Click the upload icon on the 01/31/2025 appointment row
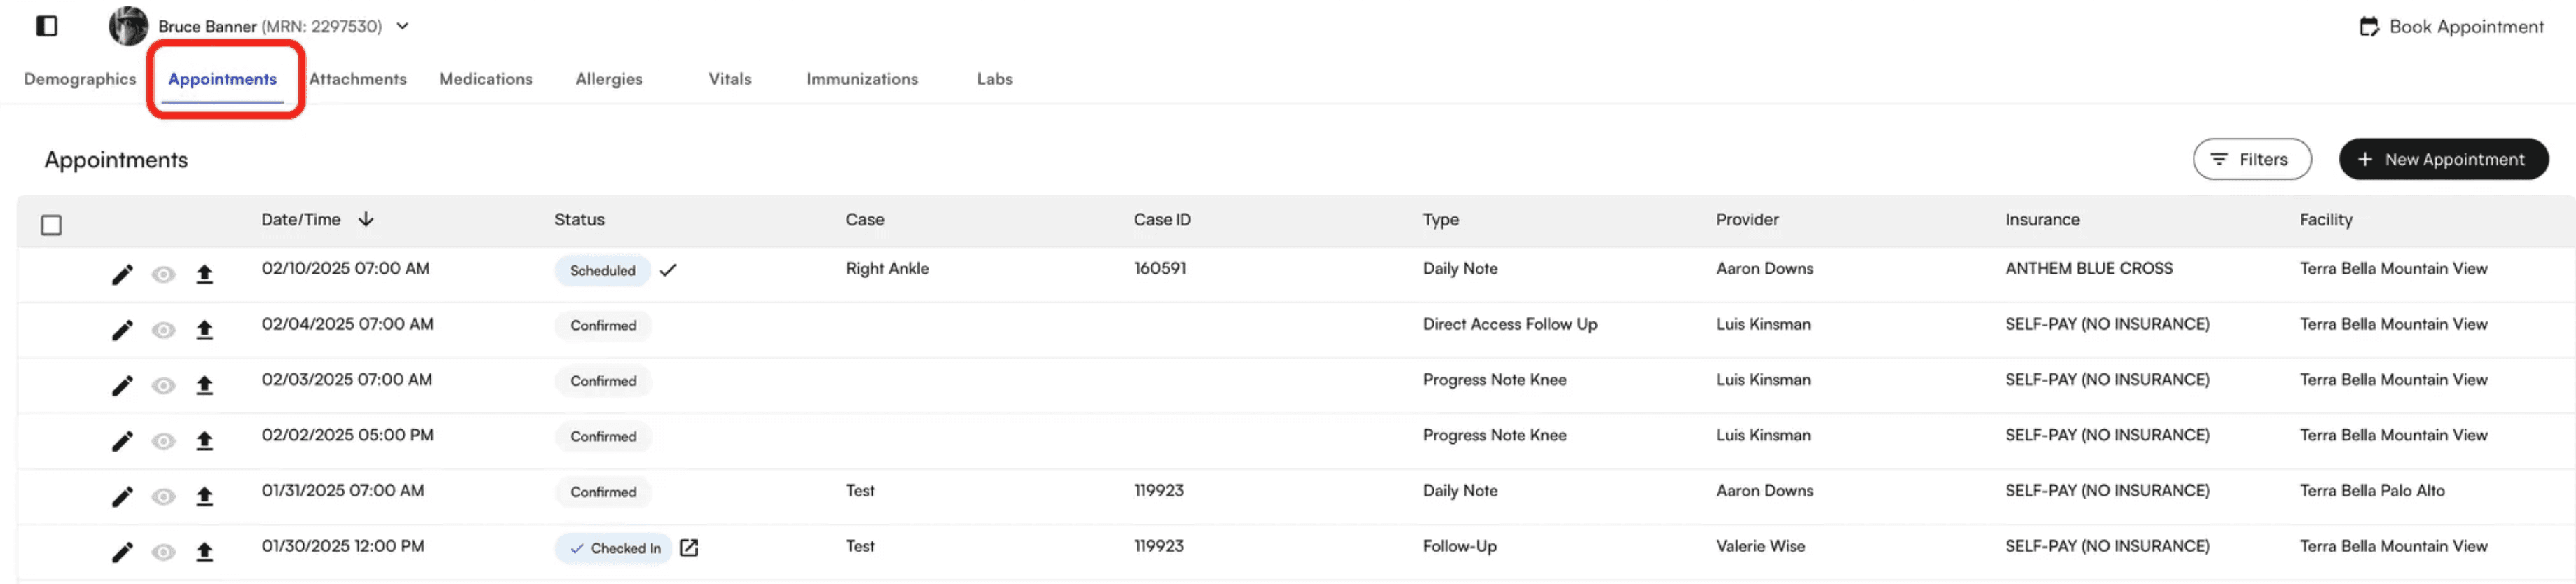This screenshot has height=584, width=2576. point(206,495)
